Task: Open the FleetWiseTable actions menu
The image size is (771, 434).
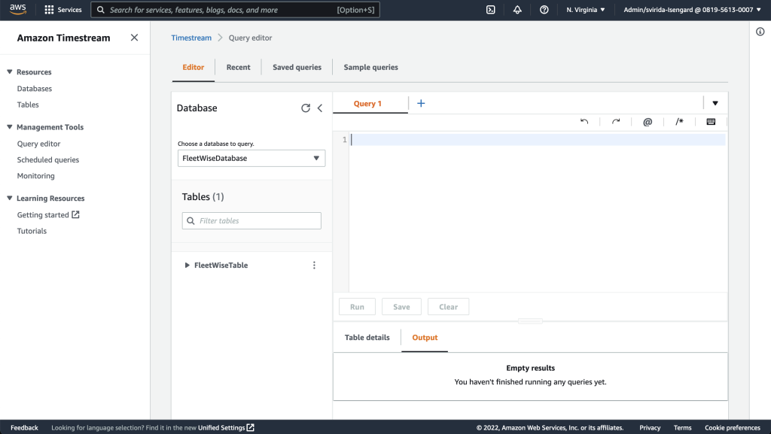Action: (314, 265)
